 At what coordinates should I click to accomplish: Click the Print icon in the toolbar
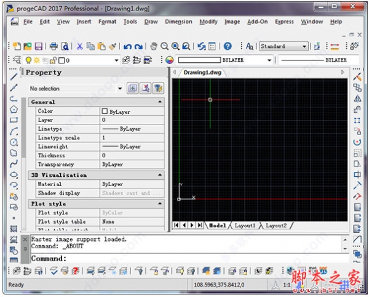[x=54, y=46]
